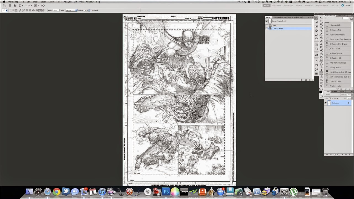This screenshot has width=354, height=199.
Task: Create new layer in Layers panel
Action: [346, 154]
